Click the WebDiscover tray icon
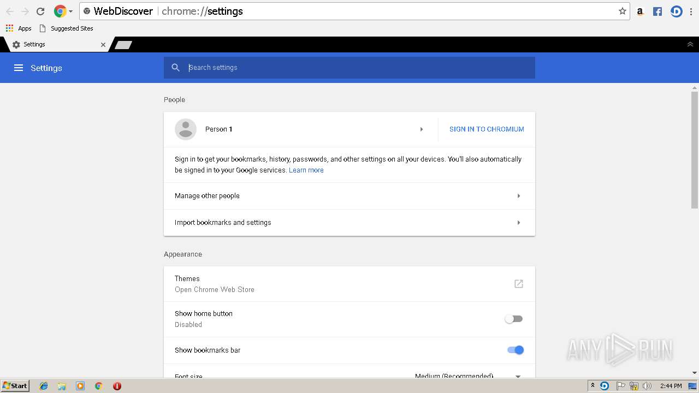 pos(605,386)
